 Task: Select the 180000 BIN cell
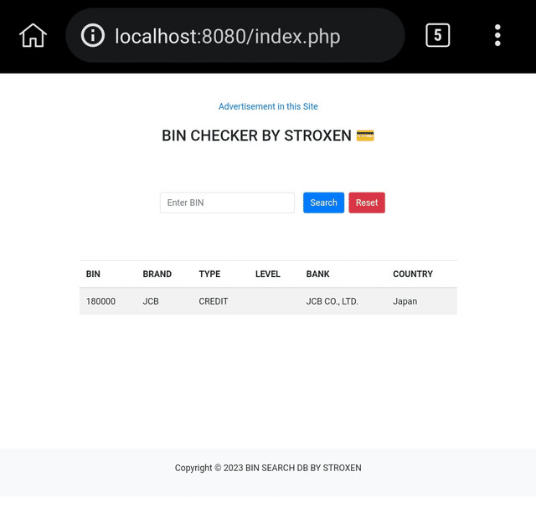point(100,301)
